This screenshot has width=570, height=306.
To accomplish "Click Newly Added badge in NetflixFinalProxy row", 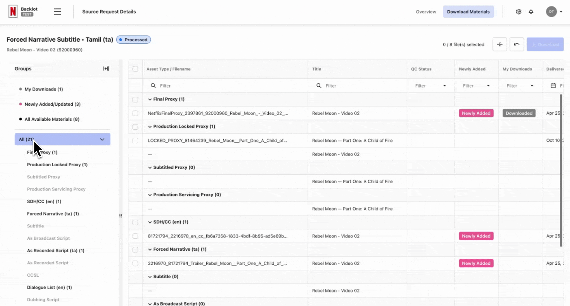I will [476, 113].
